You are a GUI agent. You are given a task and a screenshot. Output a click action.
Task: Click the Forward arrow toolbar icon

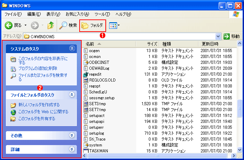(x=35, y=25)
